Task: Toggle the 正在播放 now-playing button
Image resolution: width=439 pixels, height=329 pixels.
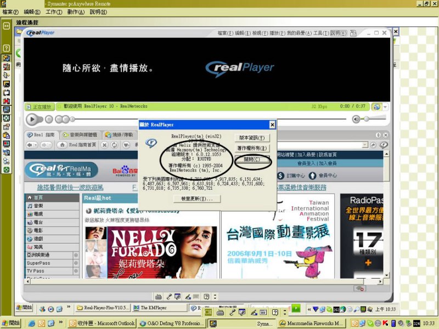Action: click(40, 106)
